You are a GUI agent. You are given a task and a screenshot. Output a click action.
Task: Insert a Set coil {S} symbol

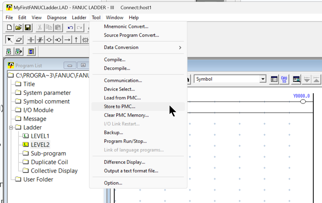[x=85, y=40]
